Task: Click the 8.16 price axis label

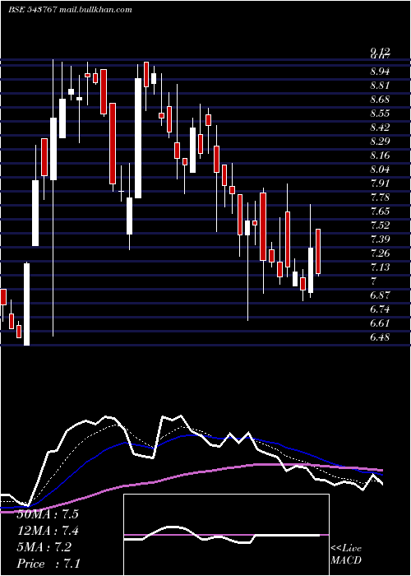Action: click(380, 155)
